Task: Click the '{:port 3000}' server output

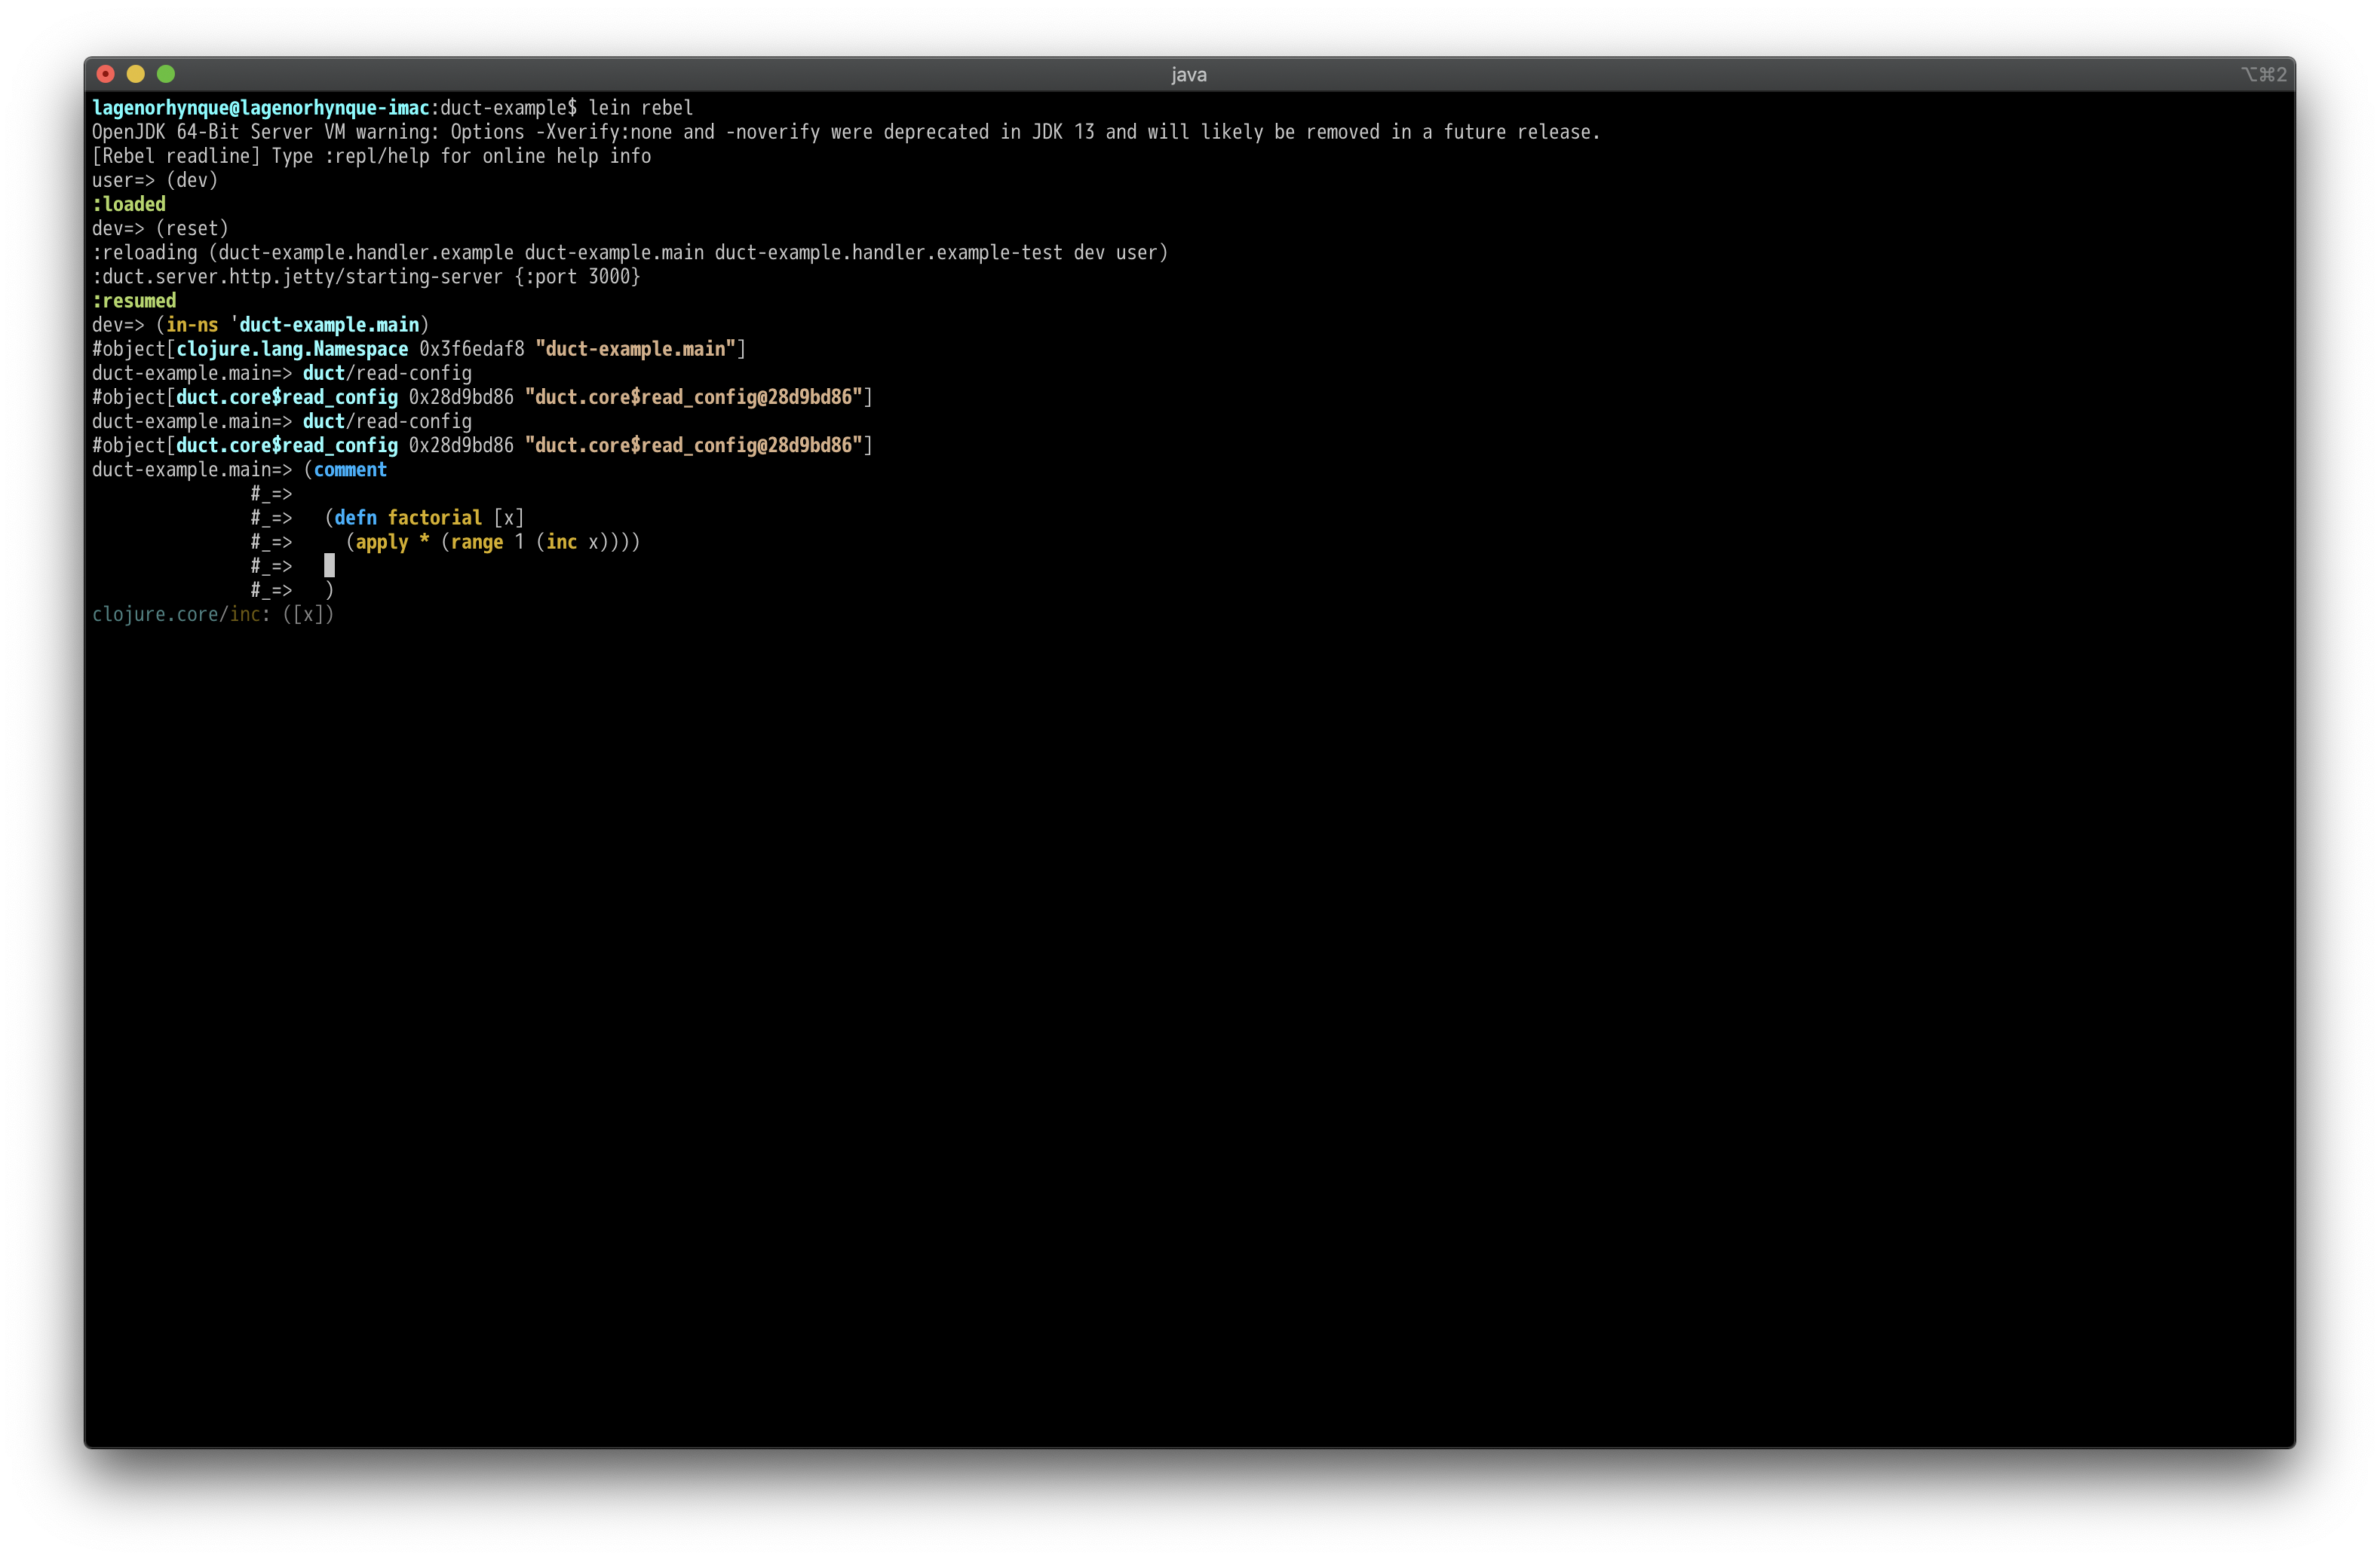Action: pos(577,277)
